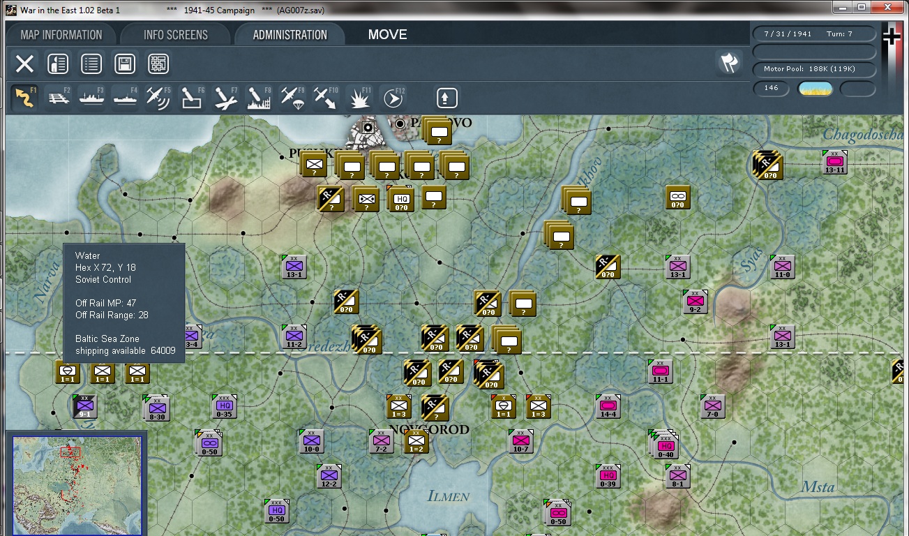The height and width of the screenshot is (536, 909).
Task: Click the X icon in Administration toolbar
Action: tap(24, 64)
